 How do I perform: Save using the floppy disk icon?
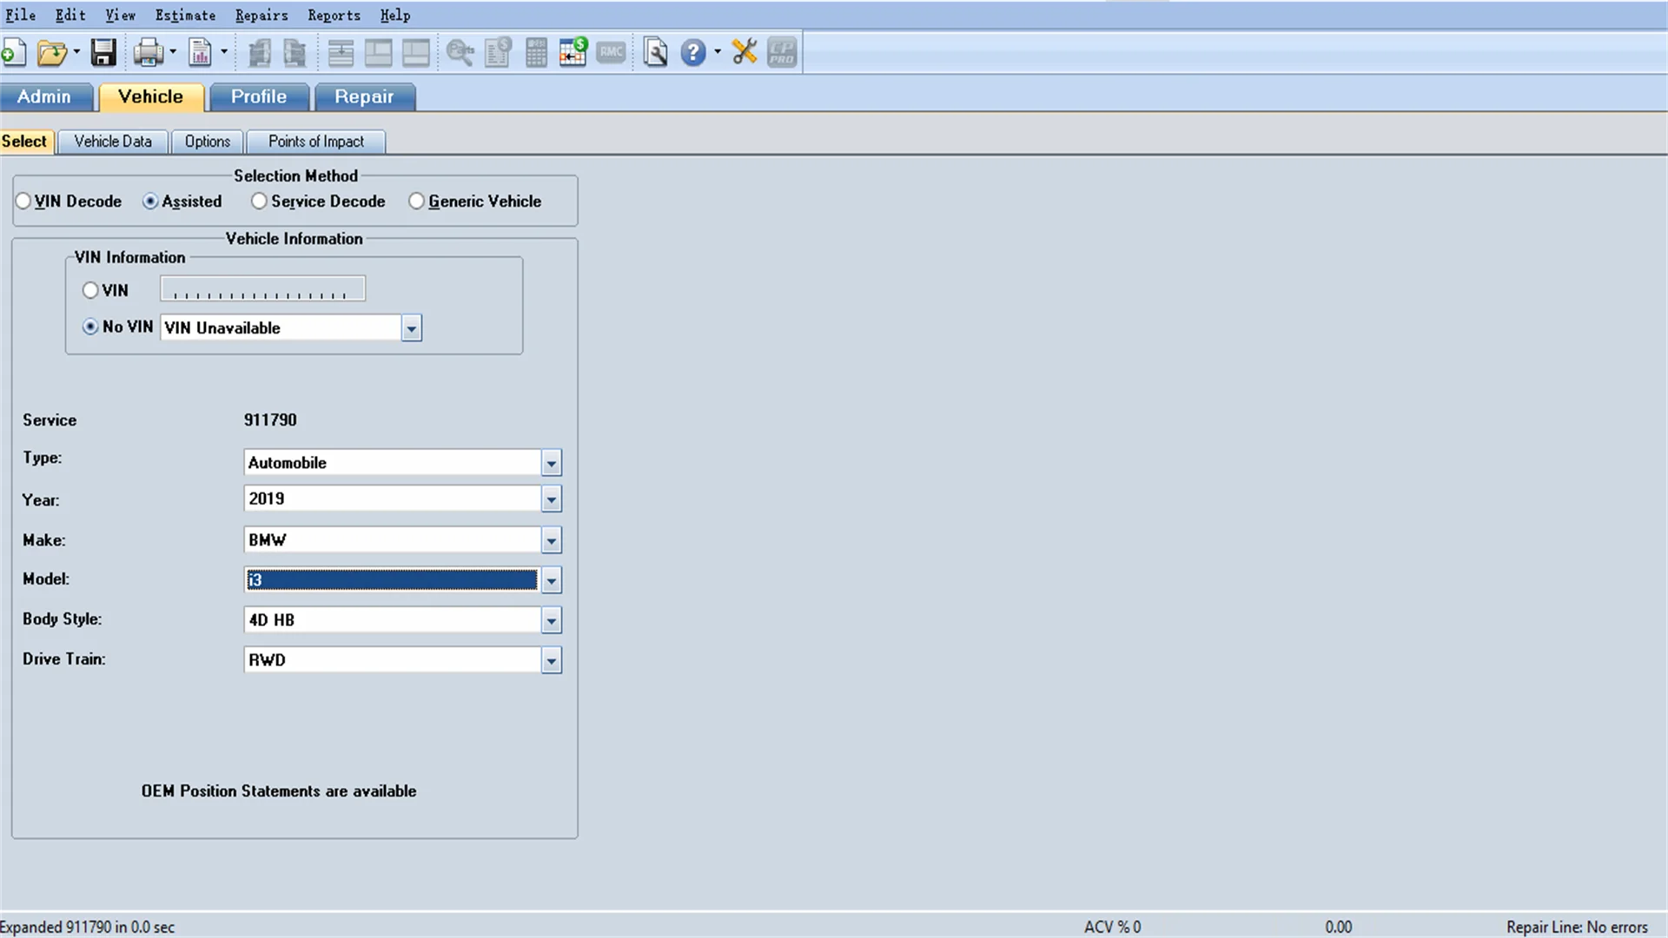103,53
